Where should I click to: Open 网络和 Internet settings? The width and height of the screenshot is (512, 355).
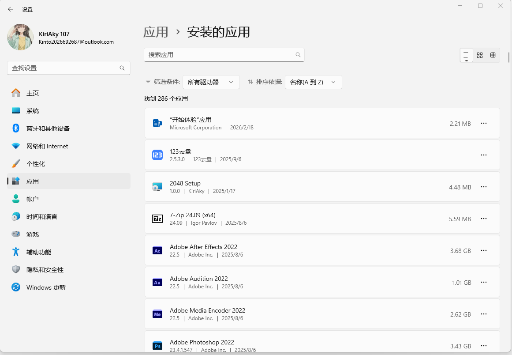[47, 146]
